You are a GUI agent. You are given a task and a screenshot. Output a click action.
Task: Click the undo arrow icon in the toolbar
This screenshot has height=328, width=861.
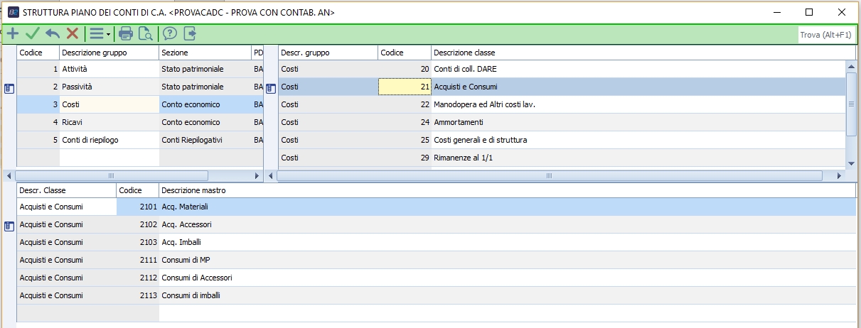click(52, 33)
